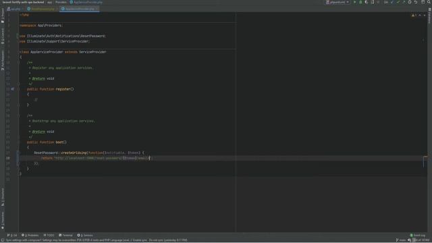Viewport: 432px width, 243px height.
Task: Open the phpunit.xml run configuration dropdown
Action: (x=337, y=2)
